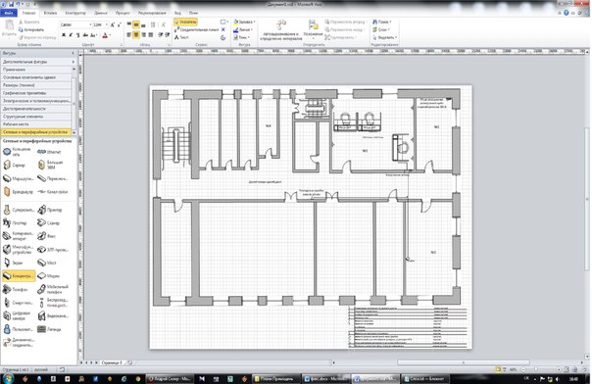Select the Пользователь (user) shape
The width and height of the screenshot is (592, 384).
[18, 329]
